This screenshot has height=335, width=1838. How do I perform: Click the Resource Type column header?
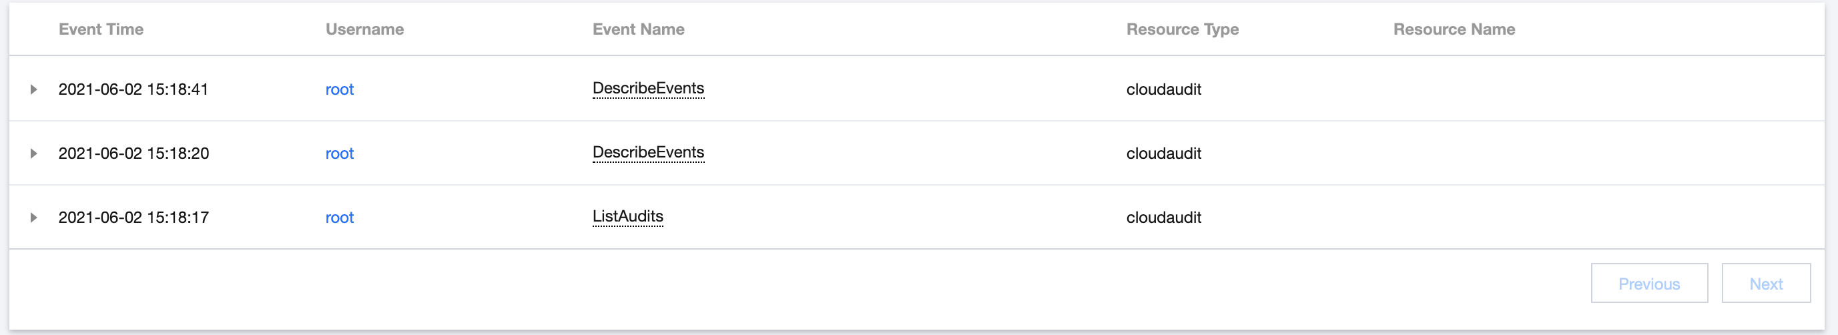(1182, 29)
